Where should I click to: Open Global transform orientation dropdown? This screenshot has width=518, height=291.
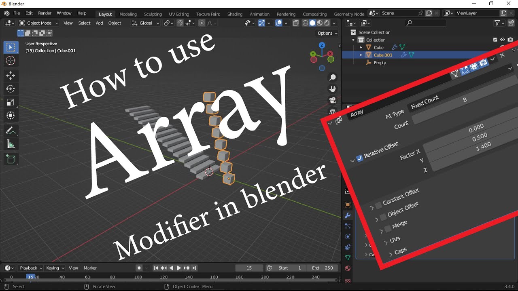click(x=146, y=23)
